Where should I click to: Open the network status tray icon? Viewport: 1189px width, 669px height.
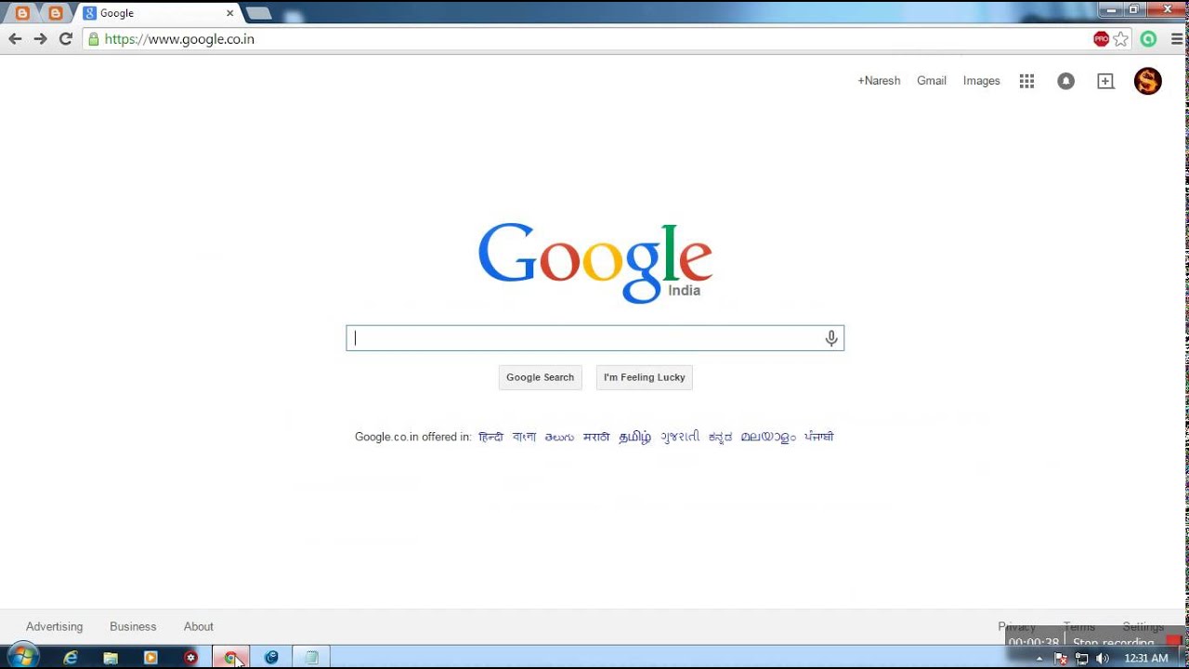pos(1081,658)
